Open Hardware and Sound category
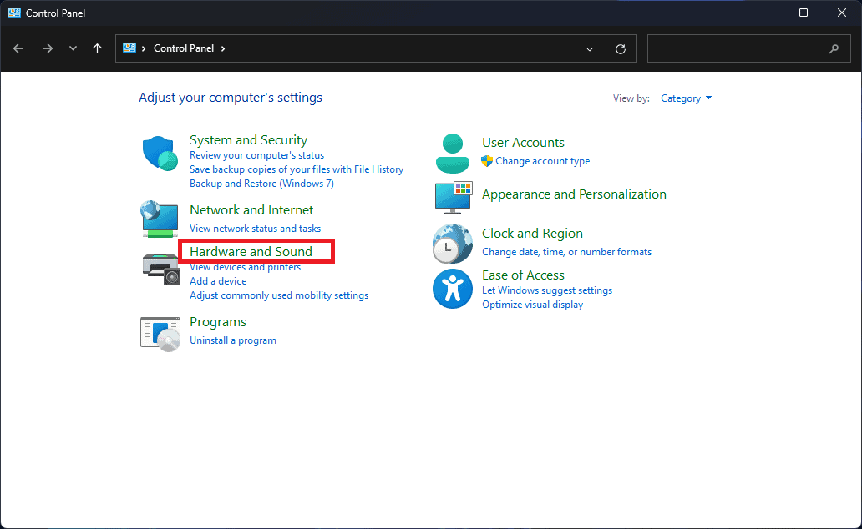Image resolution: width=862 pixels, height=529 pixels. tap(251, 251)
